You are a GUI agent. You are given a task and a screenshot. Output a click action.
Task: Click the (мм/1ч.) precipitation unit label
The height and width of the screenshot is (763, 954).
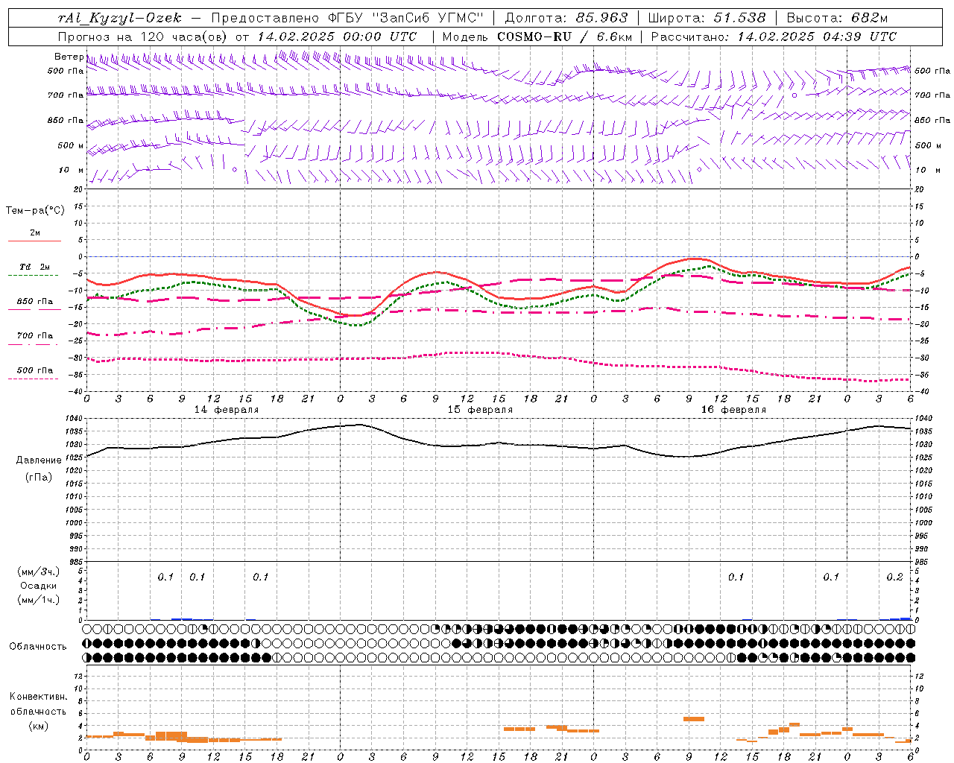click(39, 600)
